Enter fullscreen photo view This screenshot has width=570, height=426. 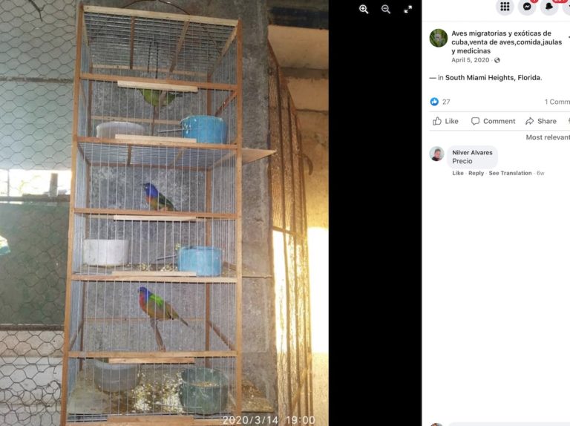click(408, 10)
